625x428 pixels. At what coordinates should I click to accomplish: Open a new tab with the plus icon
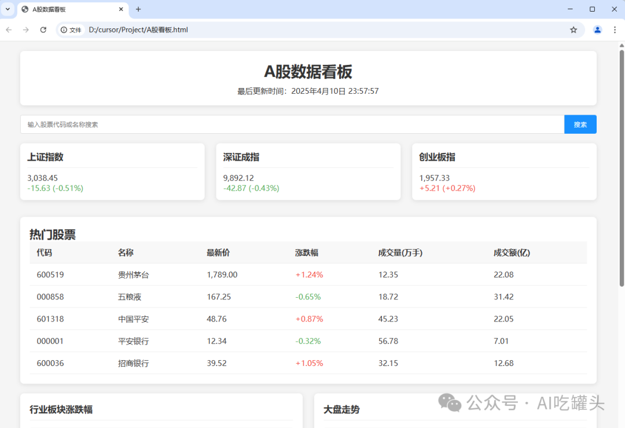138,9
